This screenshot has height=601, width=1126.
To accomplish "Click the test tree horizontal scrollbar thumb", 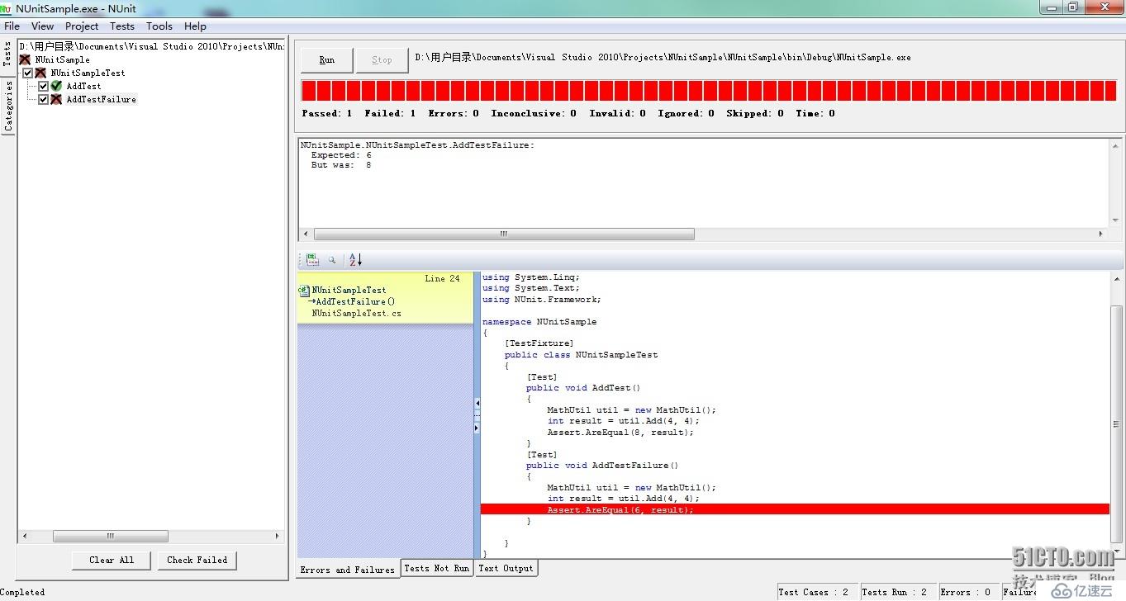I will pos(111,537).
